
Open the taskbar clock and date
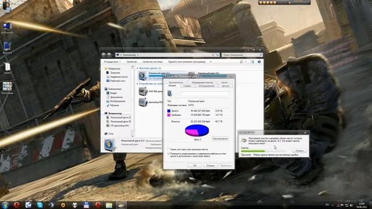362,205
